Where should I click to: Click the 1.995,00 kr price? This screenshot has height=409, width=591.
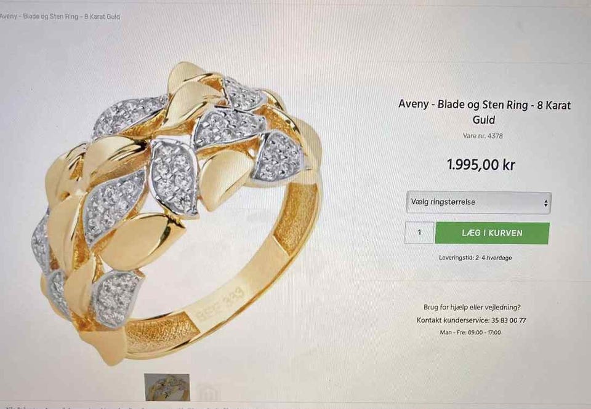click(481, 165)
